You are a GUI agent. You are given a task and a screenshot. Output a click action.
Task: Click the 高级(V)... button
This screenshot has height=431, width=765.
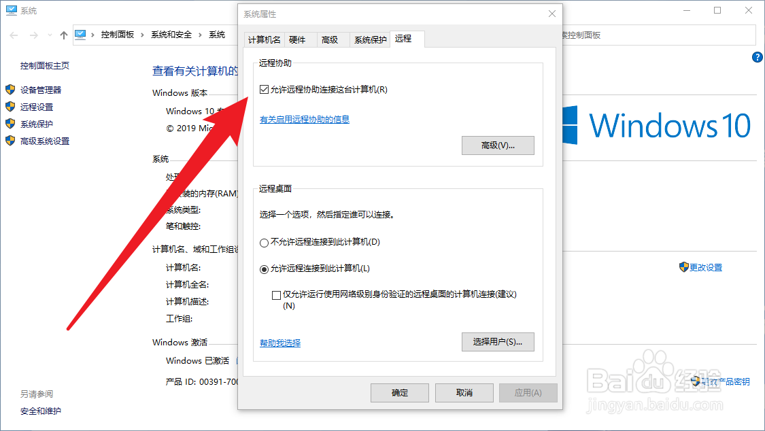pos(498,145)
